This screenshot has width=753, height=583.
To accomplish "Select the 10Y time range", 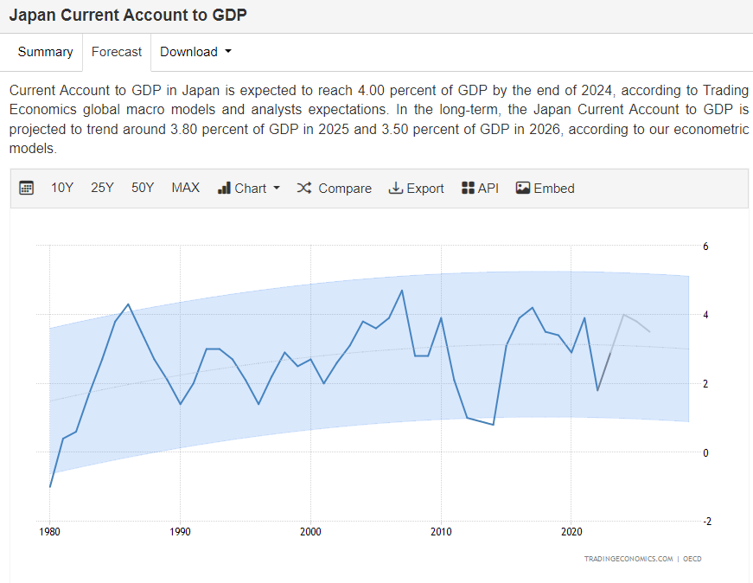I will click(x=61, y=188).
